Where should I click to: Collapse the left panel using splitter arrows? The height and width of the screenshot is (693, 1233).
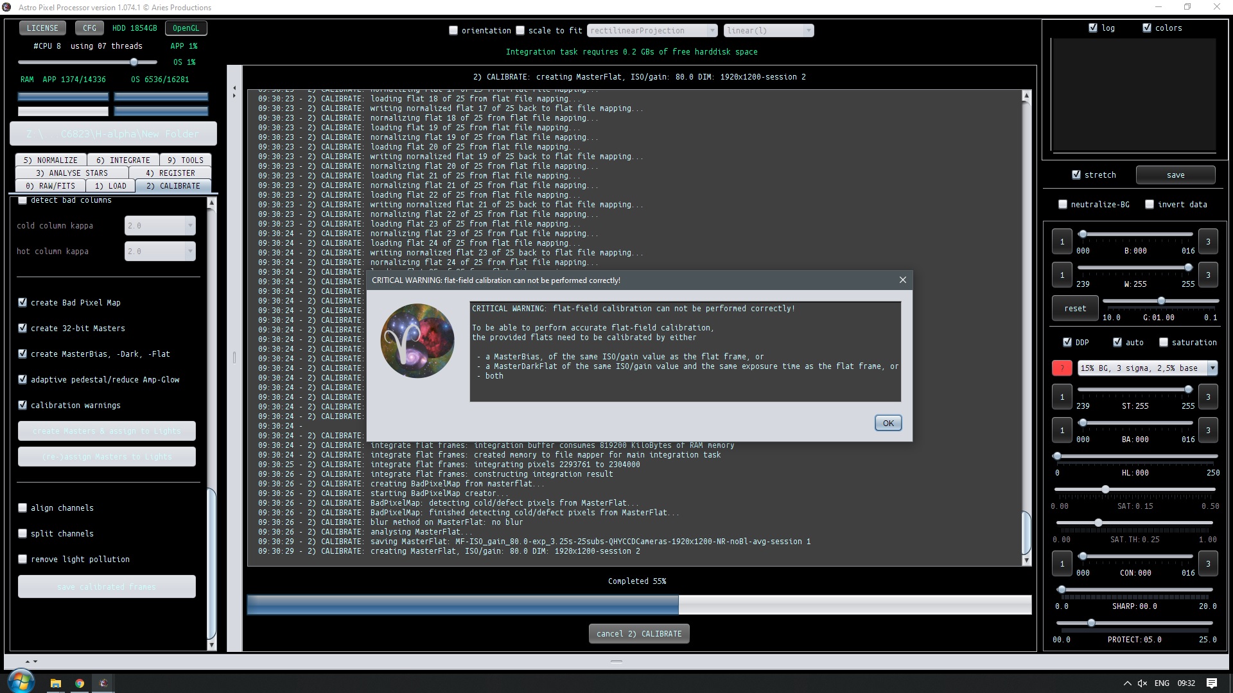234,88
